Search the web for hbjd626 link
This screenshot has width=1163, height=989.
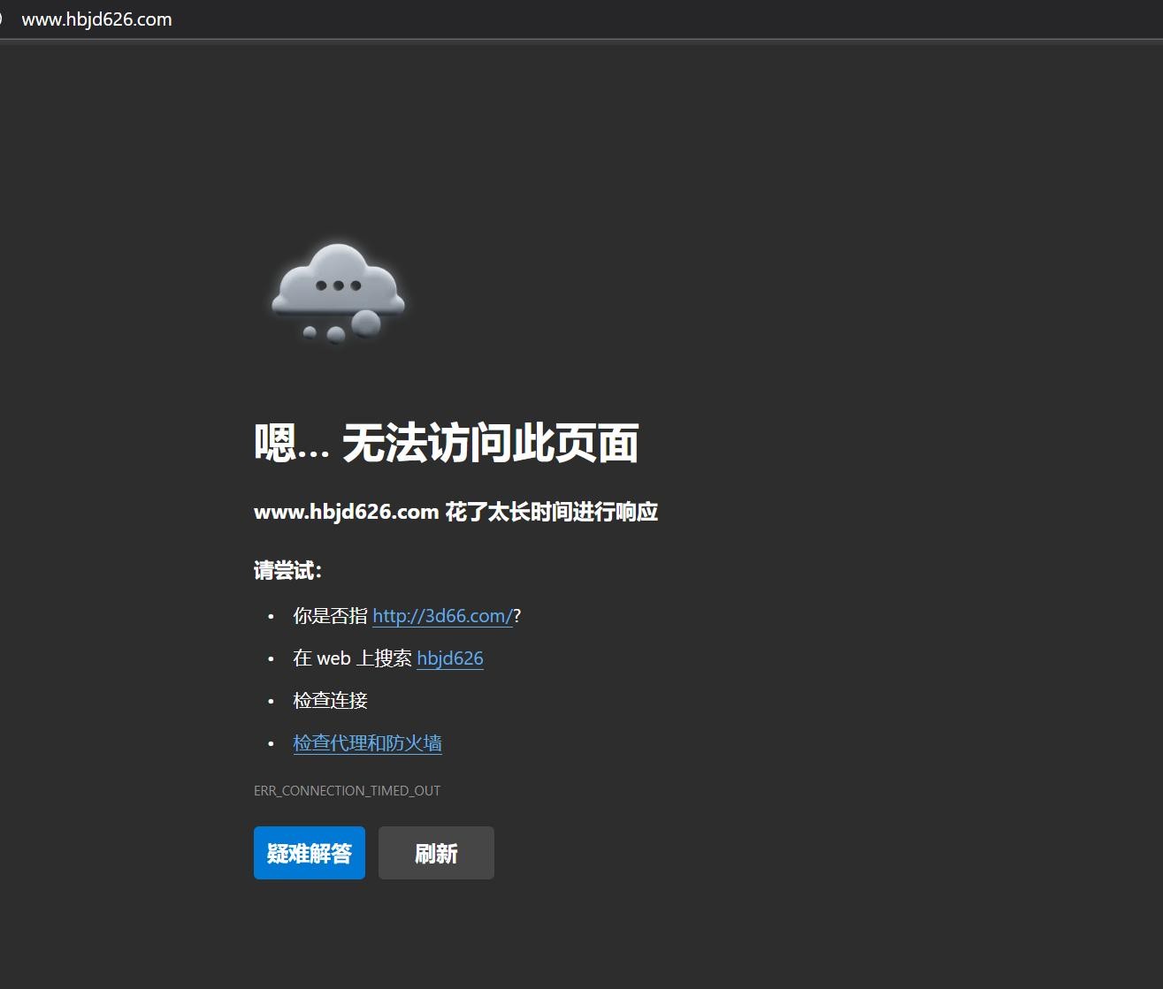tap(449, 658)
